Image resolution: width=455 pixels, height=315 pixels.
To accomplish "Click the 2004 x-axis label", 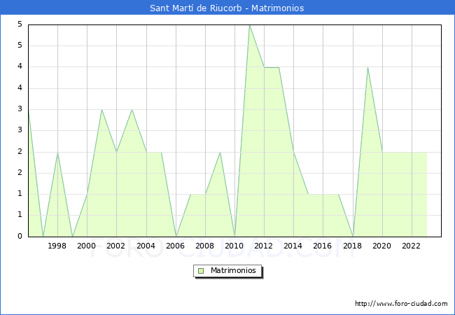I will coord(146,246).
